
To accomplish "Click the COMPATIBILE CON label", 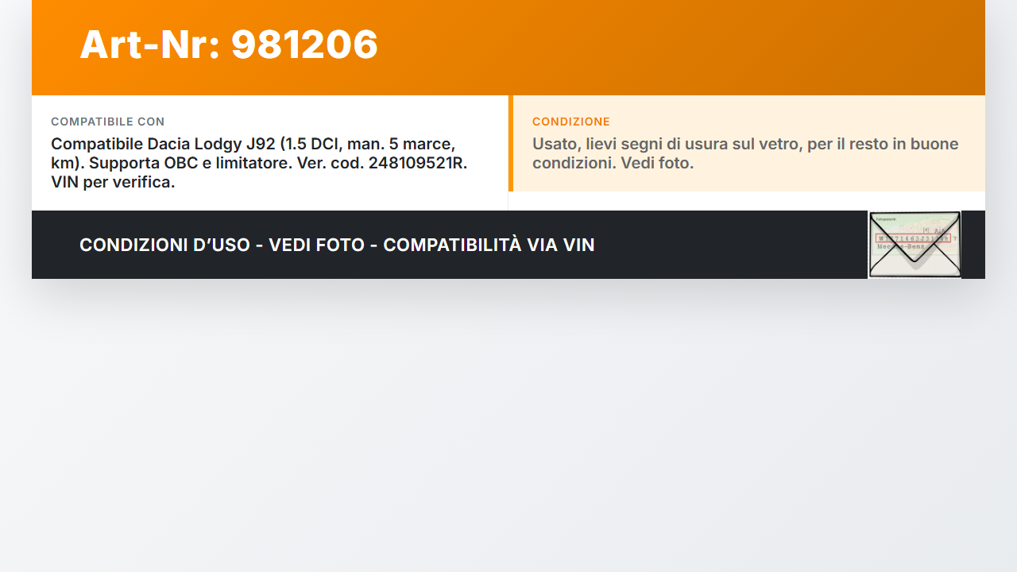I will click(x=108, y=122).
